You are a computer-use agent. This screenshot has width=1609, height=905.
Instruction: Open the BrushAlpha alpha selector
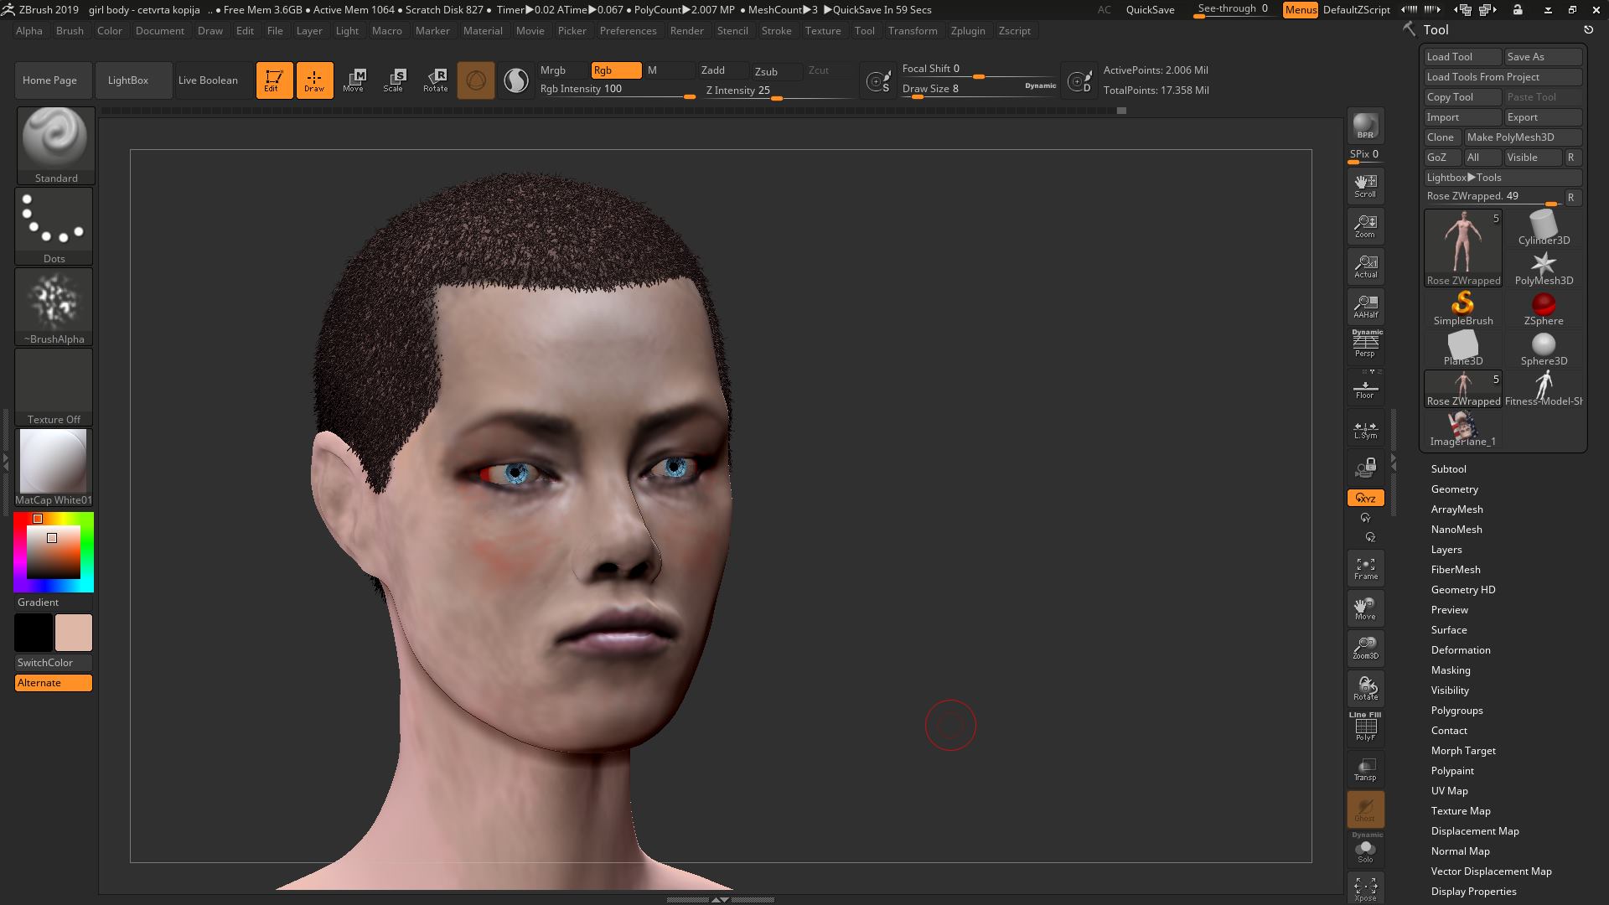54,307
